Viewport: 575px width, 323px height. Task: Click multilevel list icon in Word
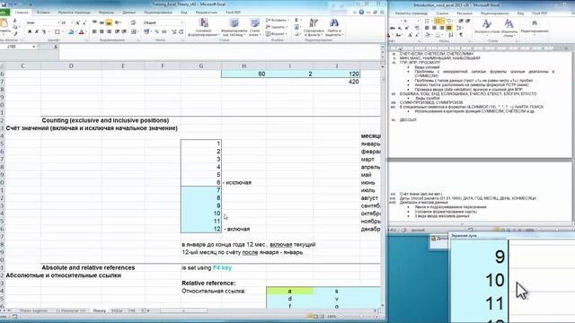click(449, 21)
